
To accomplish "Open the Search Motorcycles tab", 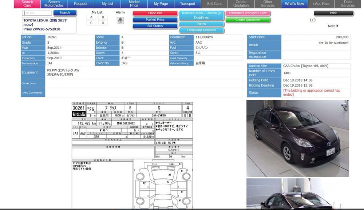I will coord(54,4).
